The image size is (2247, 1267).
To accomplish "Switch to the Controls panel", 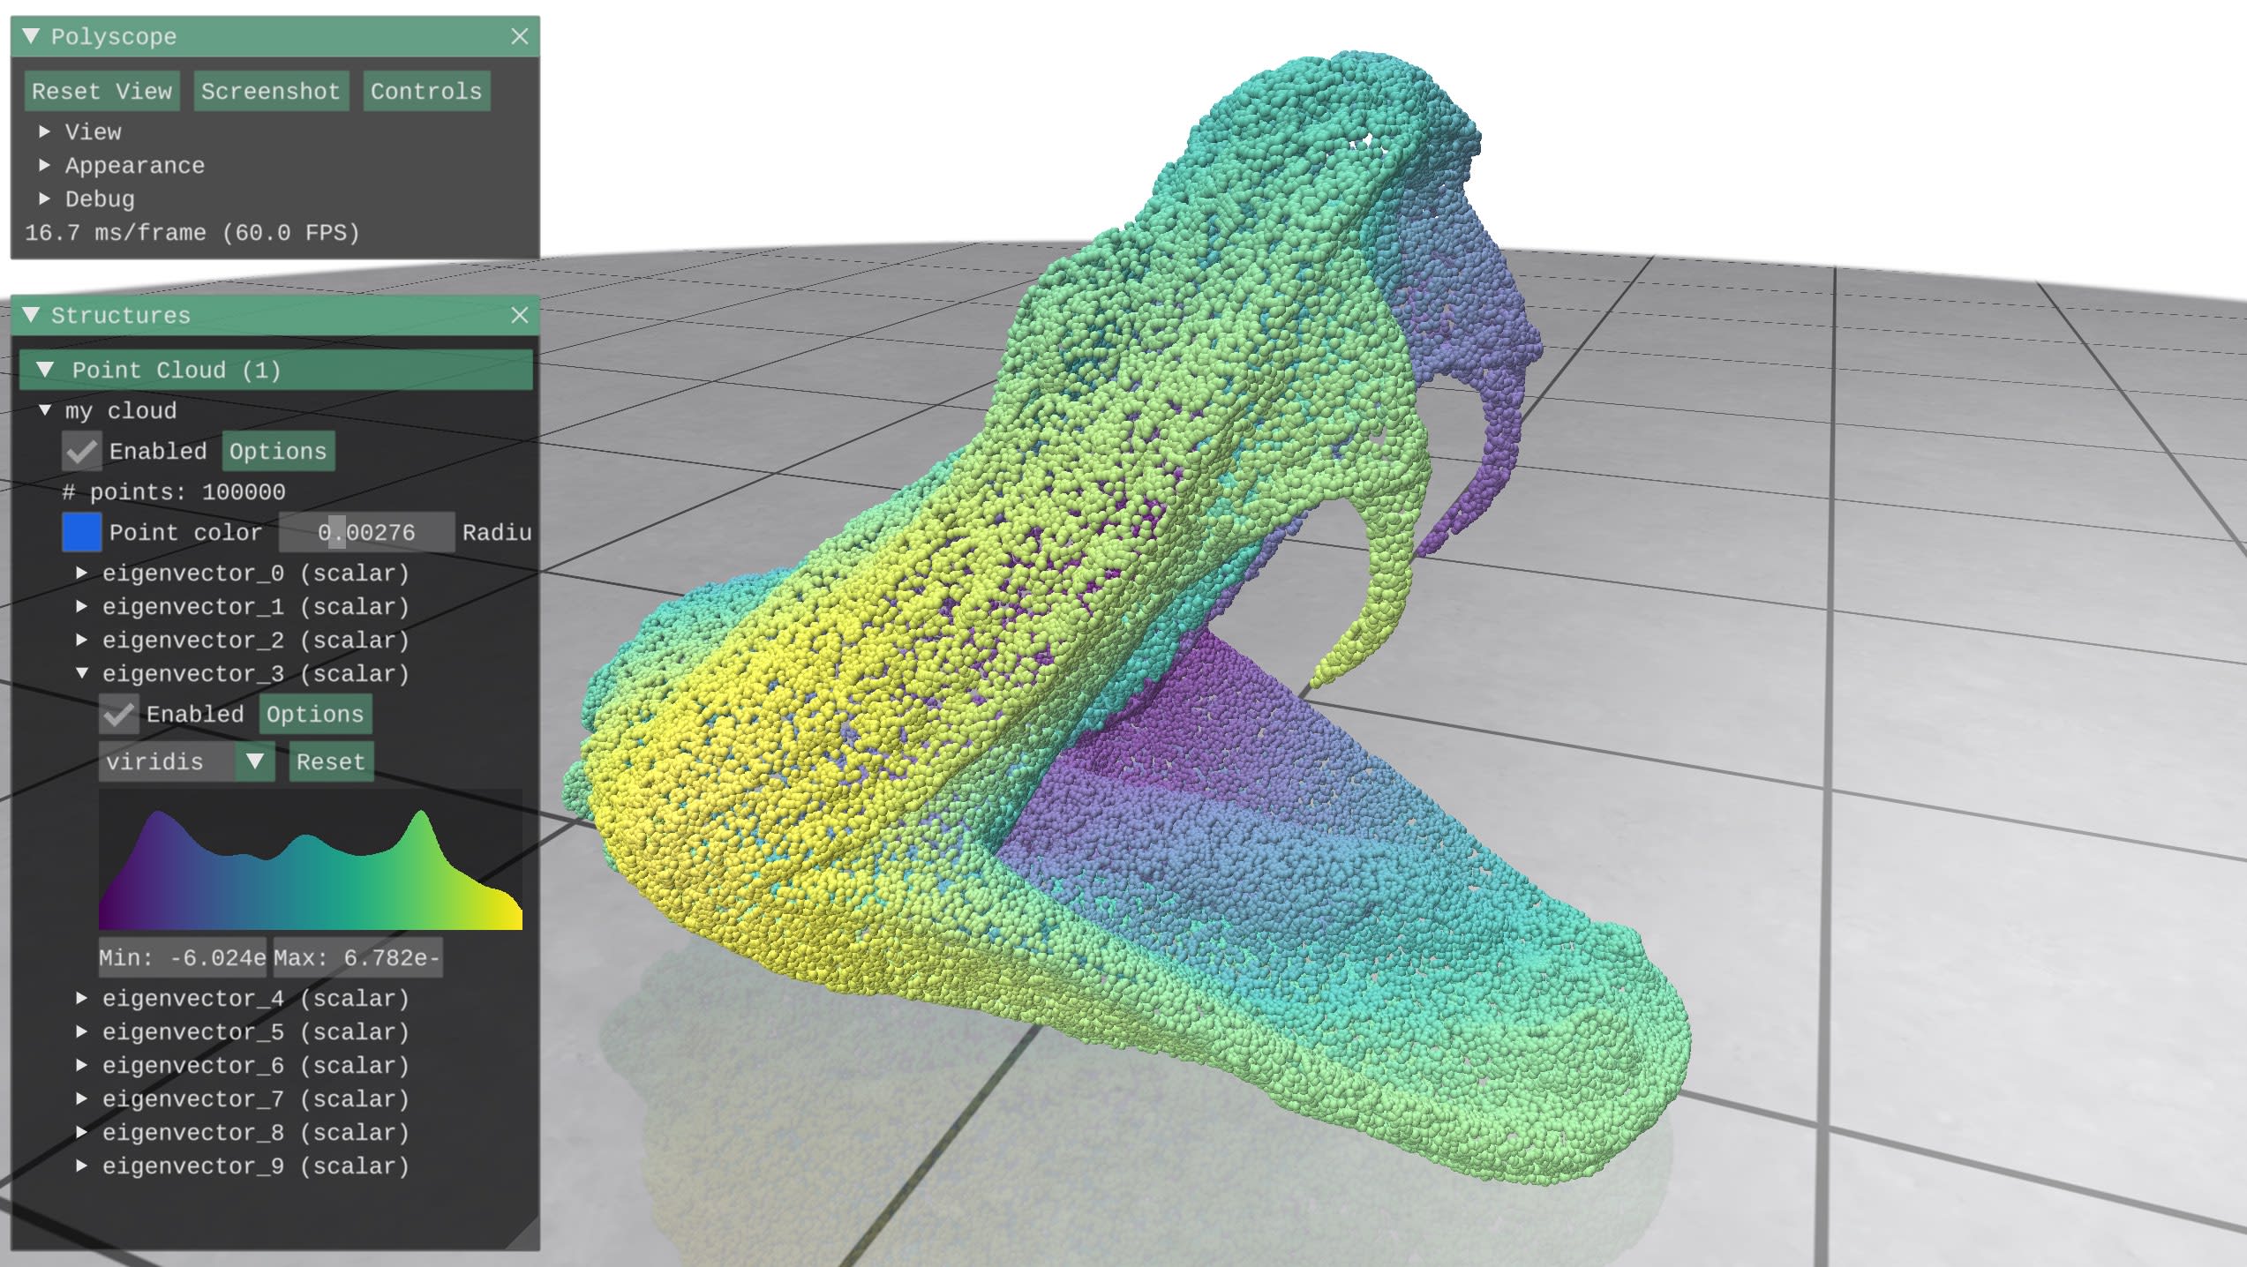I will 425,91.
